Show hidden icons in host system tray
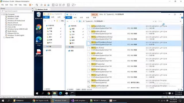Screen dimensions: 184x103 159,100
